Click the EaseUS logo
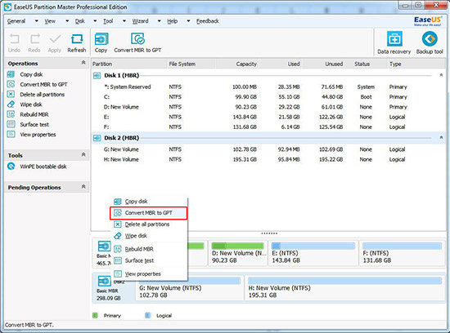Image resolution: width=450 pixels, height=333 pixels. tap(428, 20)
